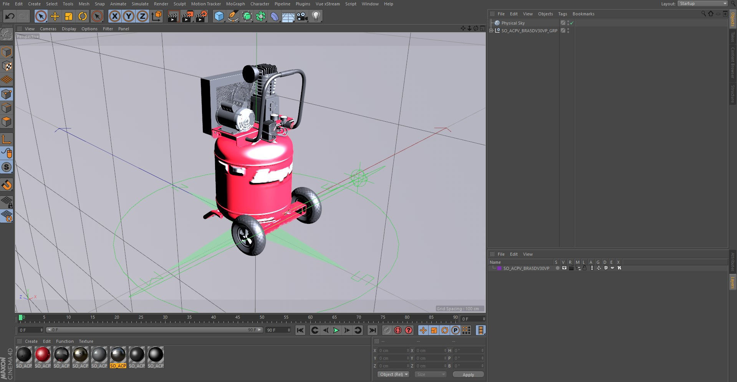
Task: Click the purple layer color swatch
Action: [x=499, y=268]
